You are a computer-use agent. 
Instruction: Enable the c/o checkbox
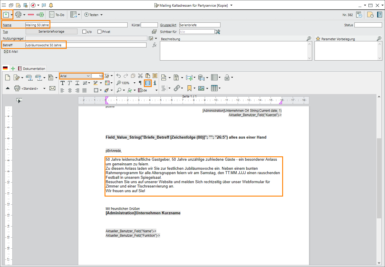(84, 32)
